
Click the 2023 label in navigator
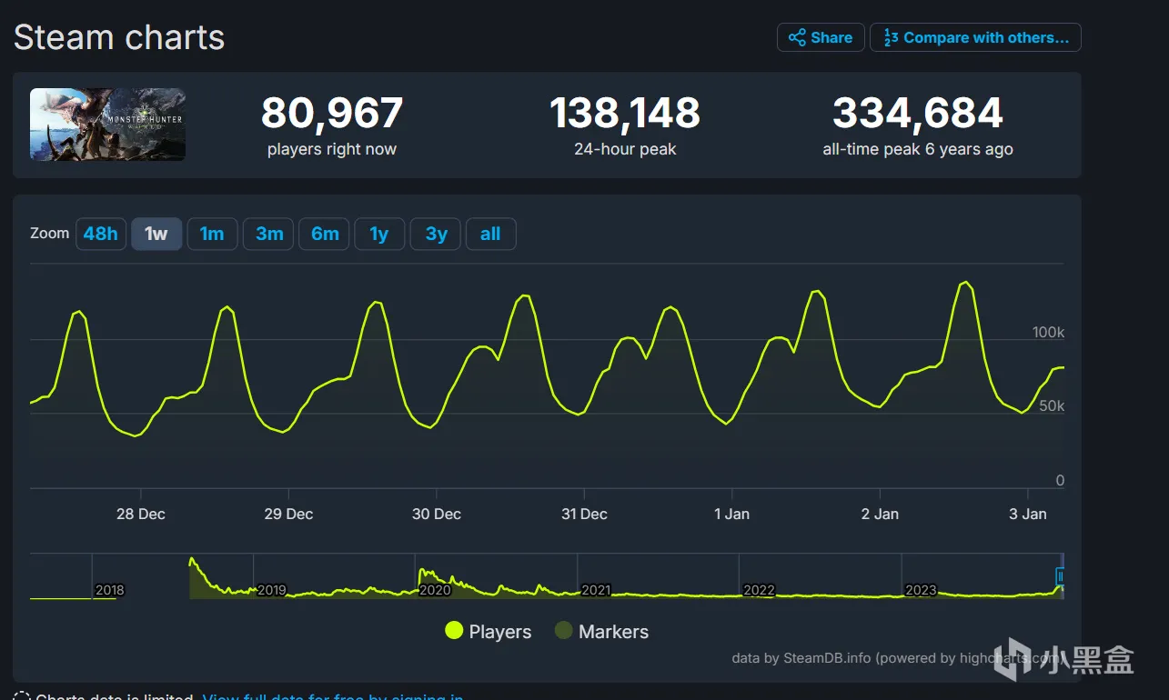(921, 590)
